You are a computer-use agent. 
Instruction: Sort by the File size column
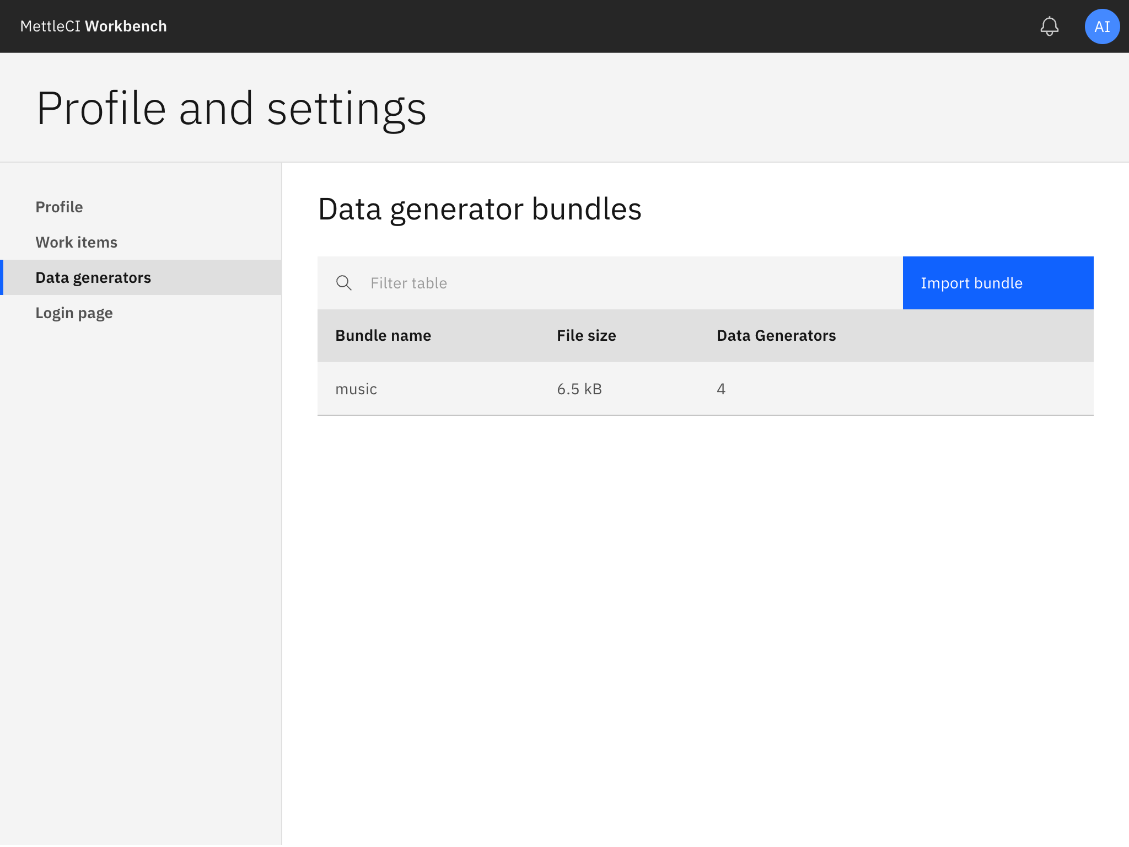tap(586, 335)
